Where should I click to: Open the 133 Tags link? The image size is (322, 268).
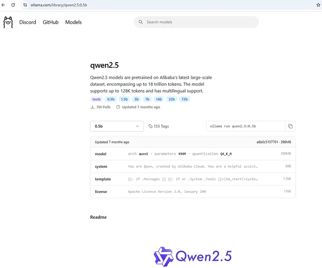point(161,126)
